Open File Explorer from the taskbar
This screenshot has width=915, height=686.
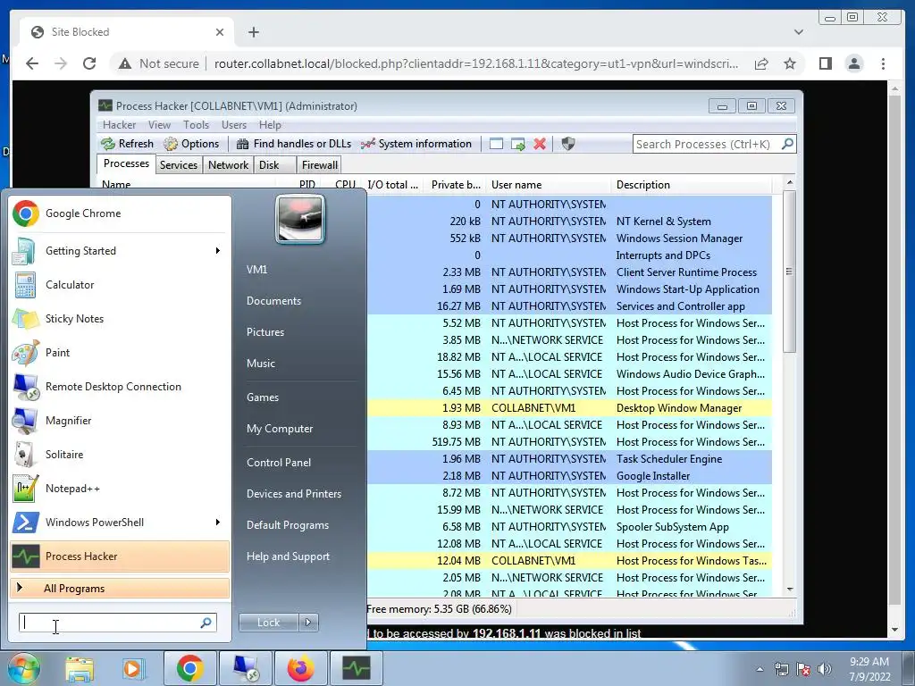(x=80, y=668)
